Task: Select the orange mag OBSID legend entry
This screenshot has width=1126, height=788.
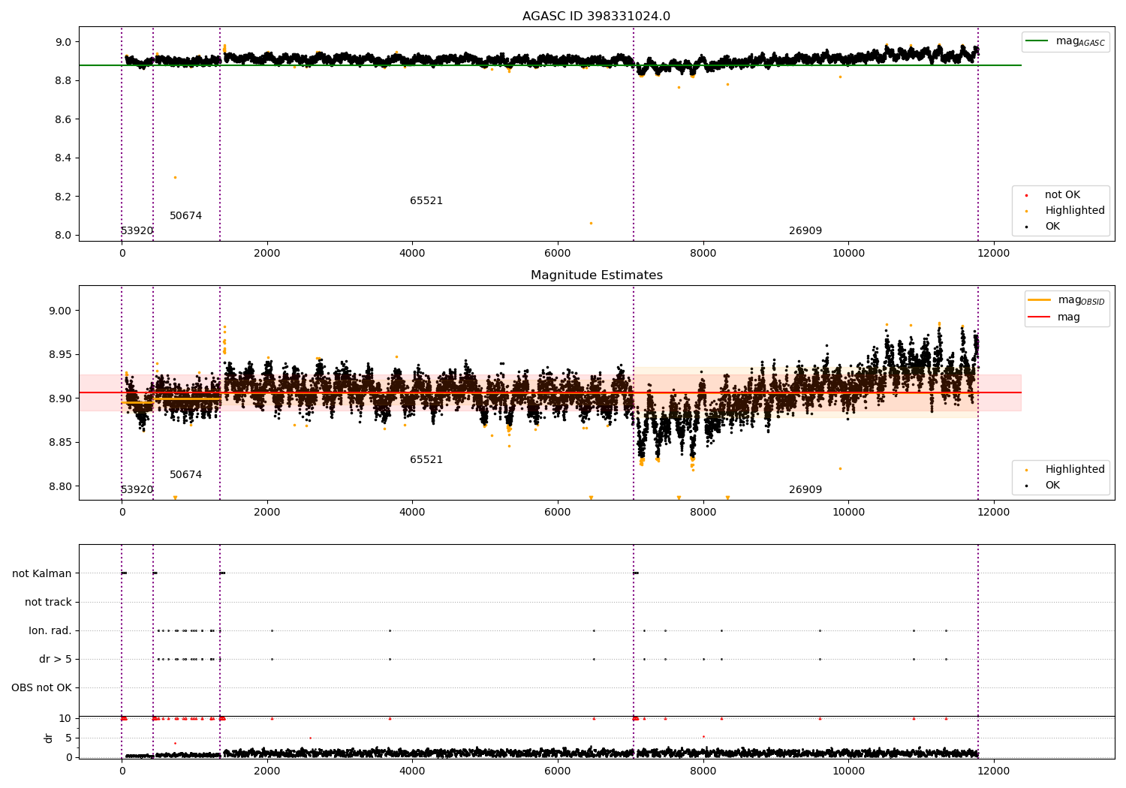Action: tap(1066, 300)
